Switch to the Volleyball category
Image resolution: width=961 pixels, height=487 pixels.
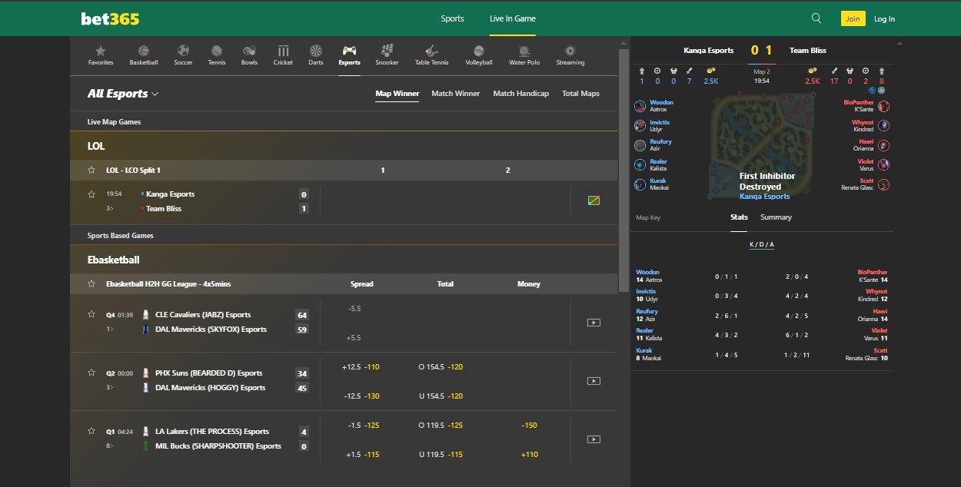click(x=478, y=55)
